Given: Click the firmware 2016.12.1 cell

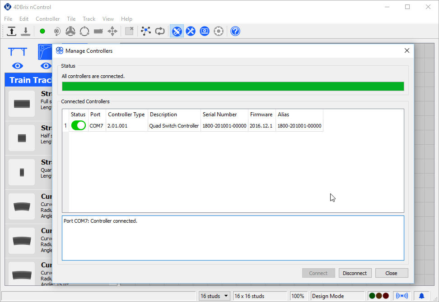Looking at the screenshot, I should point(261,126).
